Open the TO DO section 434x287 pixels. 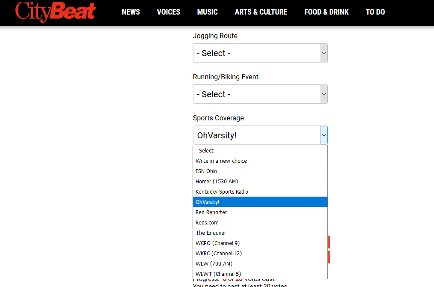point(375,12)
